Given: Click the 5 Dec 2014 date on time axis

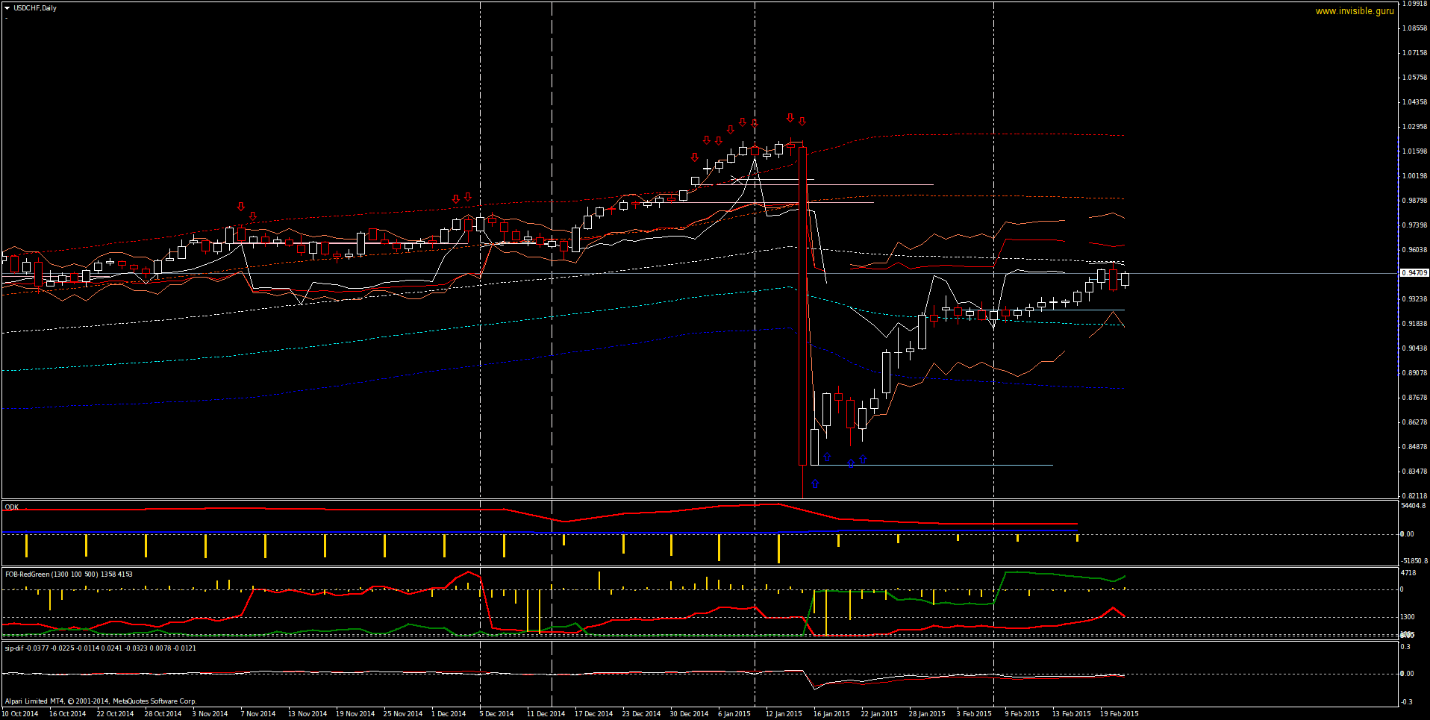Looking at the screenshot, I should [496, 714].
